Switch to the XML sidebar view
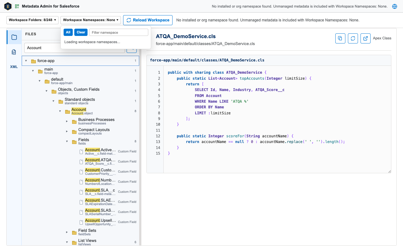Screen dimensions: 403x252 [14, 67]
